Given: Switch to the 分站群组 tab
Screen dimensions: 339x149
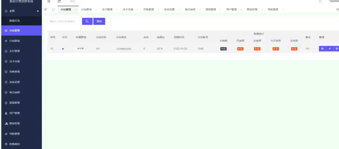Looking at the screenshot, I should click(86, 10).
